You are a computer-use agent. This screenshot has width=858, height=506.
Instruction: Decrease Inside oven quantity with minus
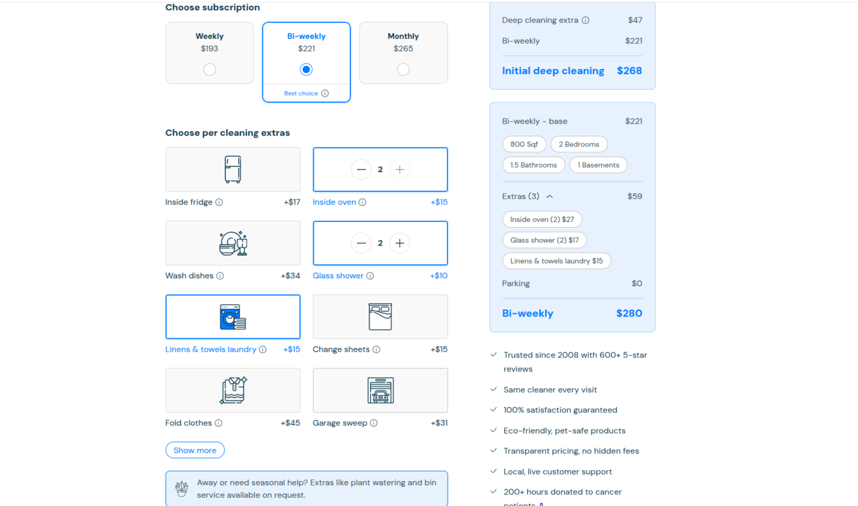[x=361, y=170]
